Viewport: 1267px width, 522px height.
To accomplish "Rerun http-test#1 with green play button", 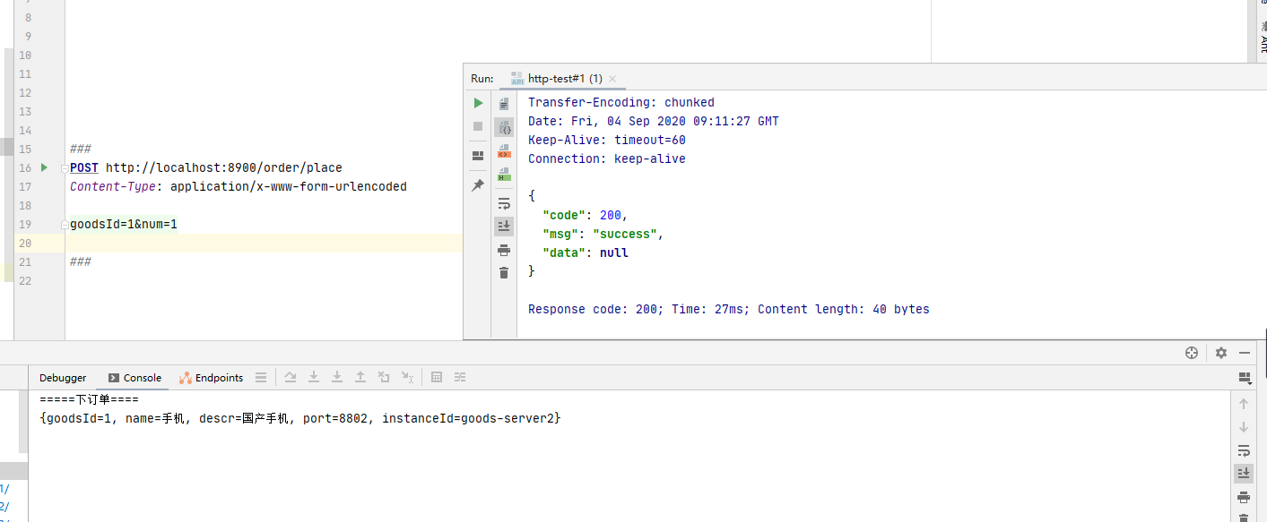I will click(478, 103).
